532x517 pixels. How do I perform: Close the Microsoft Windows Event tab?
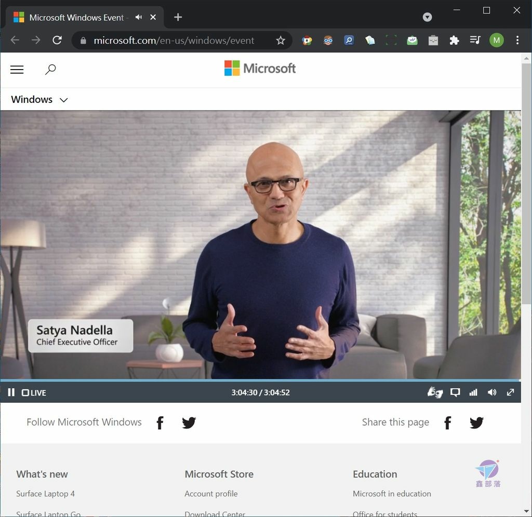tap(153, 17)
